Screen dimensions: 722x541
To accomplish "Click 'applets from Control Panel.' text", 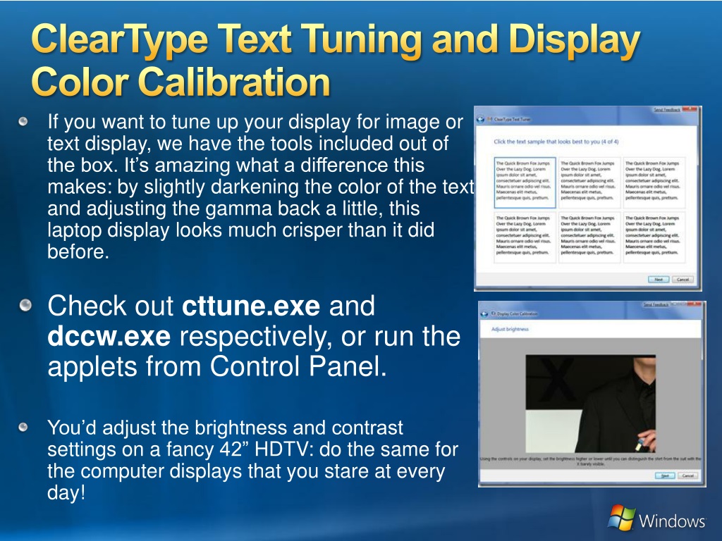I will (x=217, y=366).
